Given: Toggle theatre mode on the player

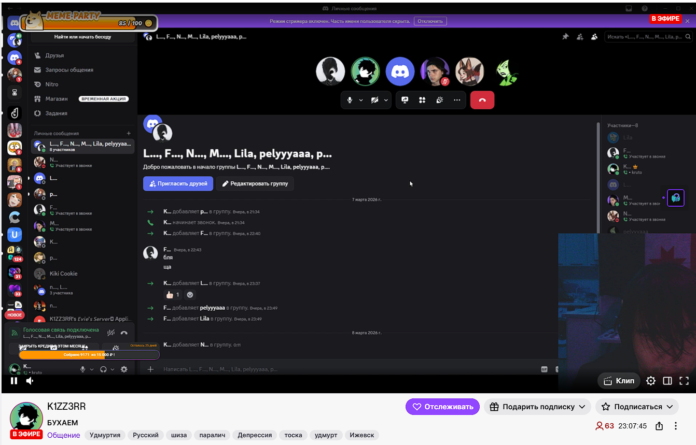Looking at the screenshot, I should click(667, 381).
